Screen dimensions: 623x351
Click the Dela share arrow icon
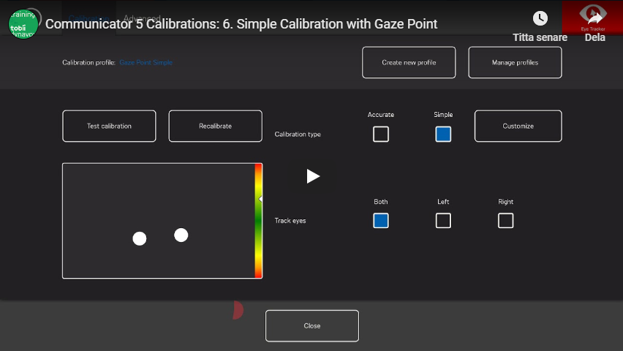point(594,19)
